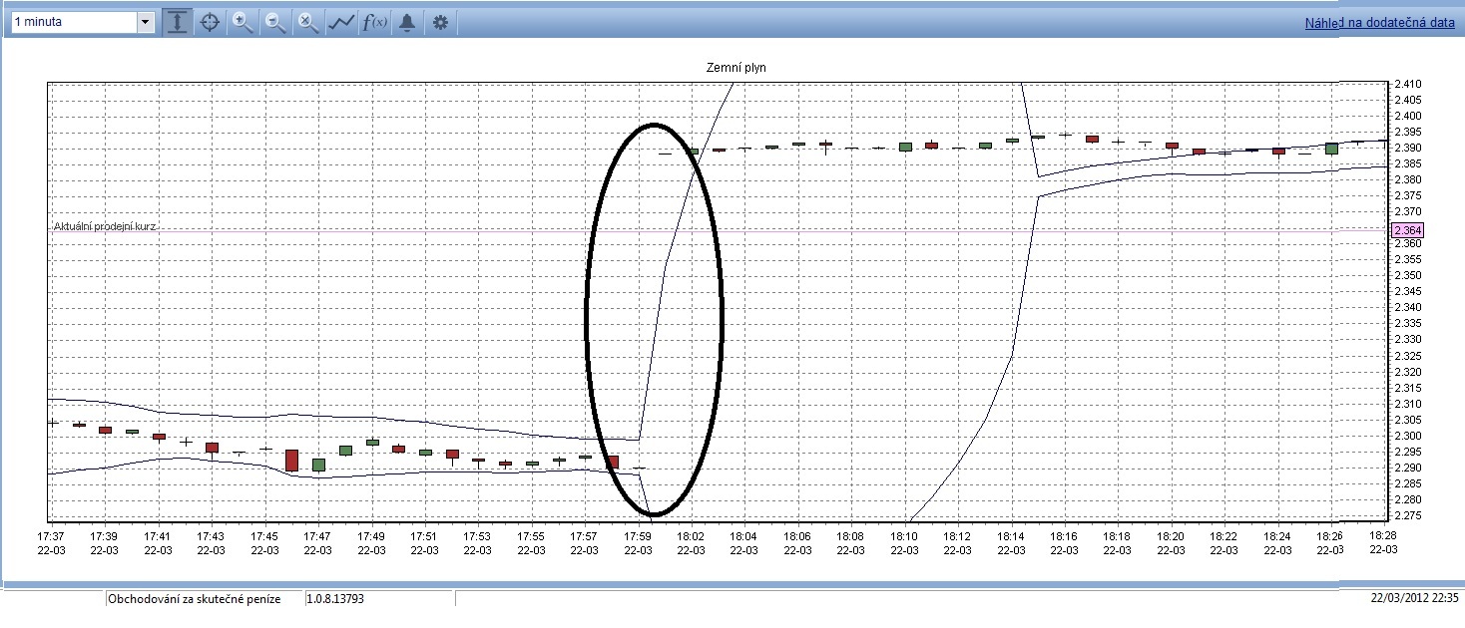Click the 'Zemní plyn' chart title
Screen dimensions: 1465x628
tap(735, 68)
